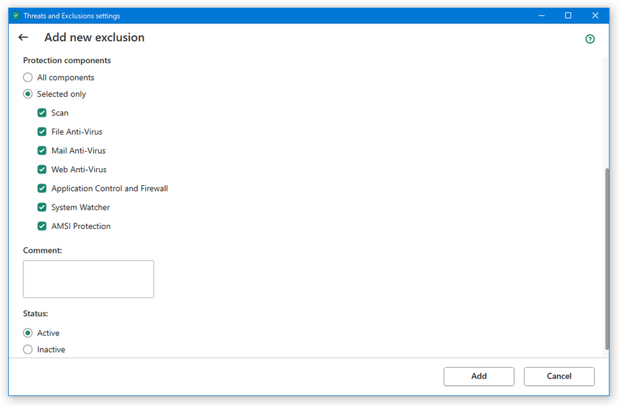Set status to Active

click(x=27, y=333)
